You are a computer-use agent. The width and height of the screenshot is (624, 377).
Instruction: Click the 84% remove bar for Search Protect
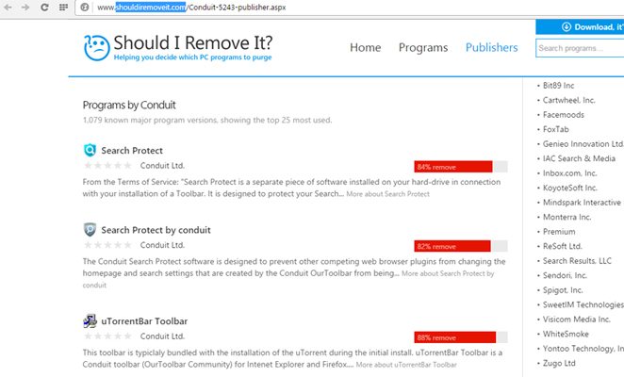[x=460, y=167]
